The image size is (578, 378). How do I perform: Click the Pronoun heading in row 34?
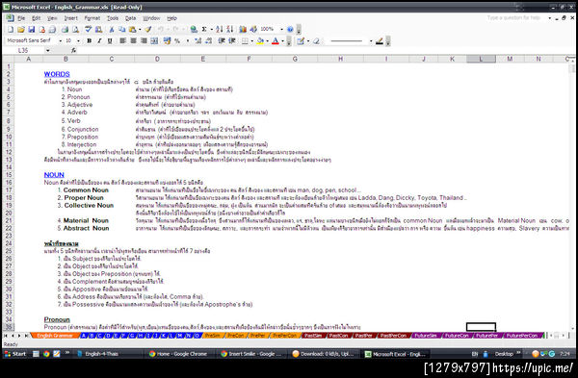click(x=57, y=319)
